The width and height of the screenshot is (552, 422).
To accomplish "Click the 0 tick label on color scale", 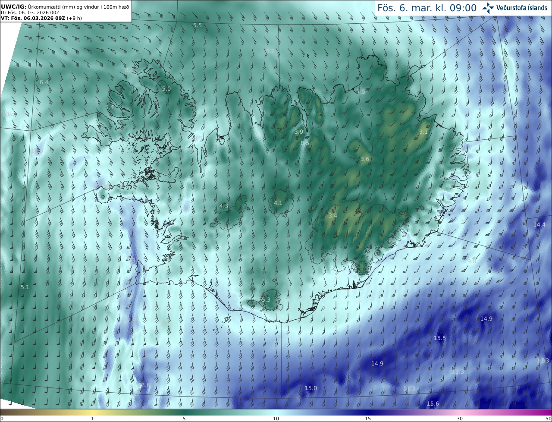I will 2,419.
